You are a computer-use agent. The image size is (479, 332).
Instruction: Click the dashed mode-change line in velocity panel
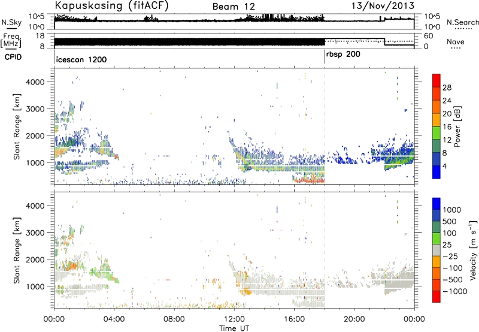point(325,250)
